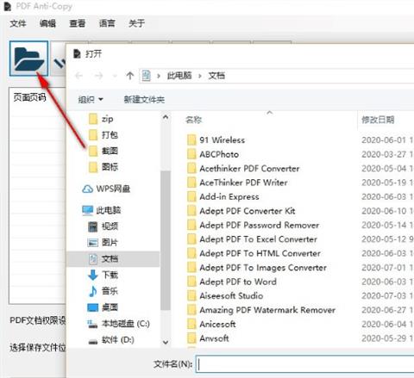Open WPS网盘 in the sidebar

[x=106, y=189]
